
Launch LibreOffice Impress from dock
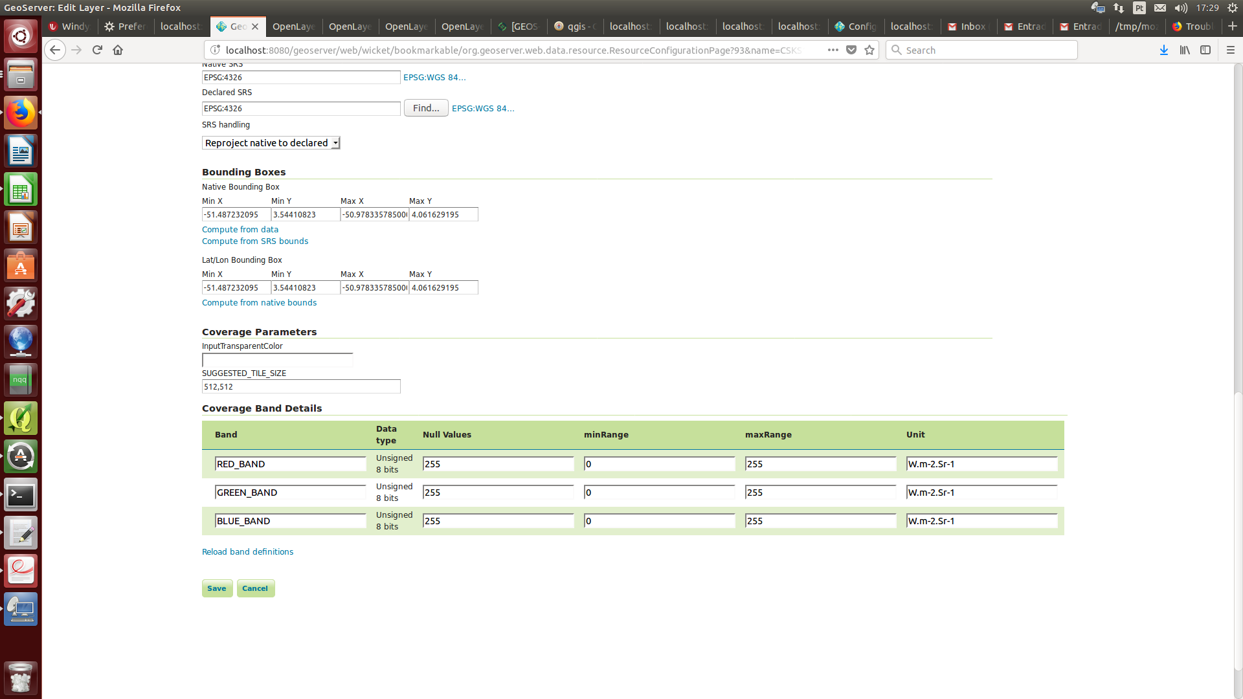21,227
